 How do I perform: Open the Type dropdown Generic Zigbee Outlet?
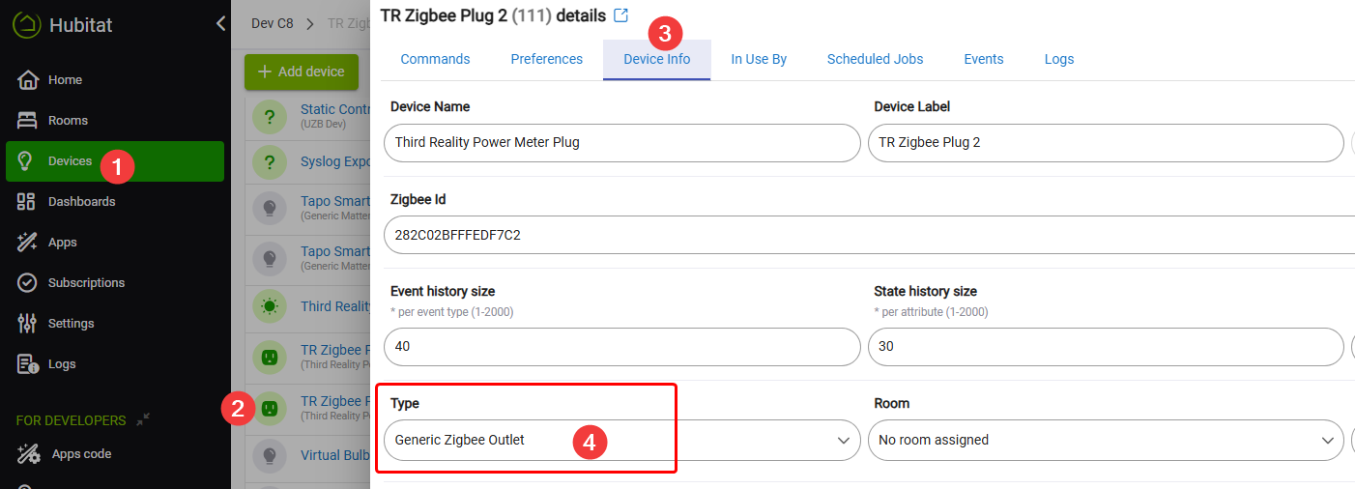(622, 440)
